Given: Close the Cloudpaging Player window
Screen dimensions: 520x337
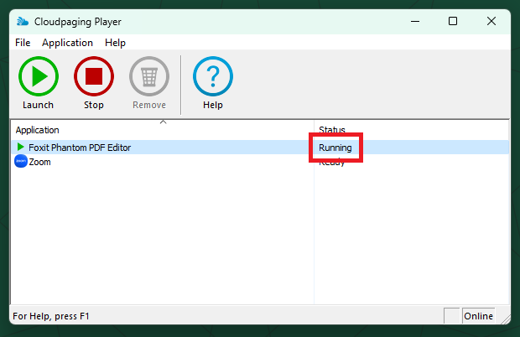Looking at the screenshot, I should (491, 22).
